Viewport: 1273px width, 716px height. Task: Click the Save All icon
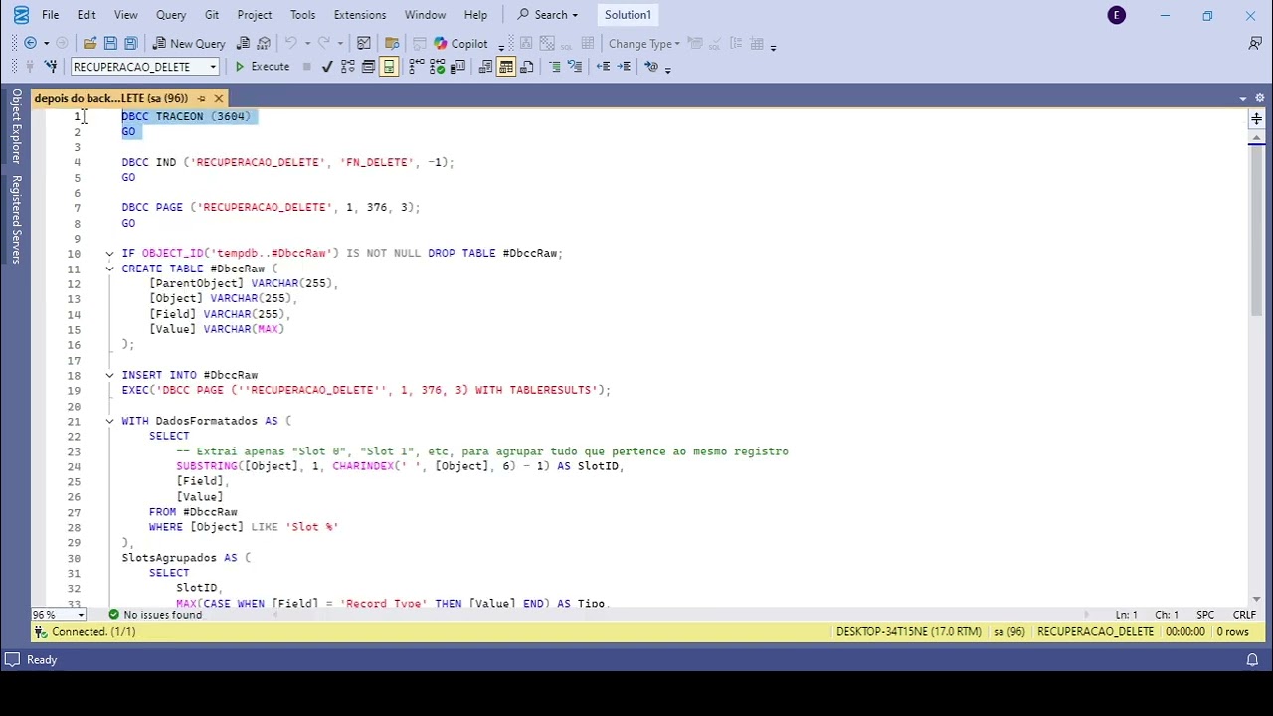tap(130, 43)
